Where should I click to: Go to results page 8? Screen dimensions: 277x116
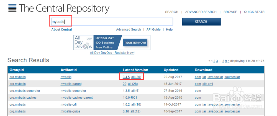223,61
